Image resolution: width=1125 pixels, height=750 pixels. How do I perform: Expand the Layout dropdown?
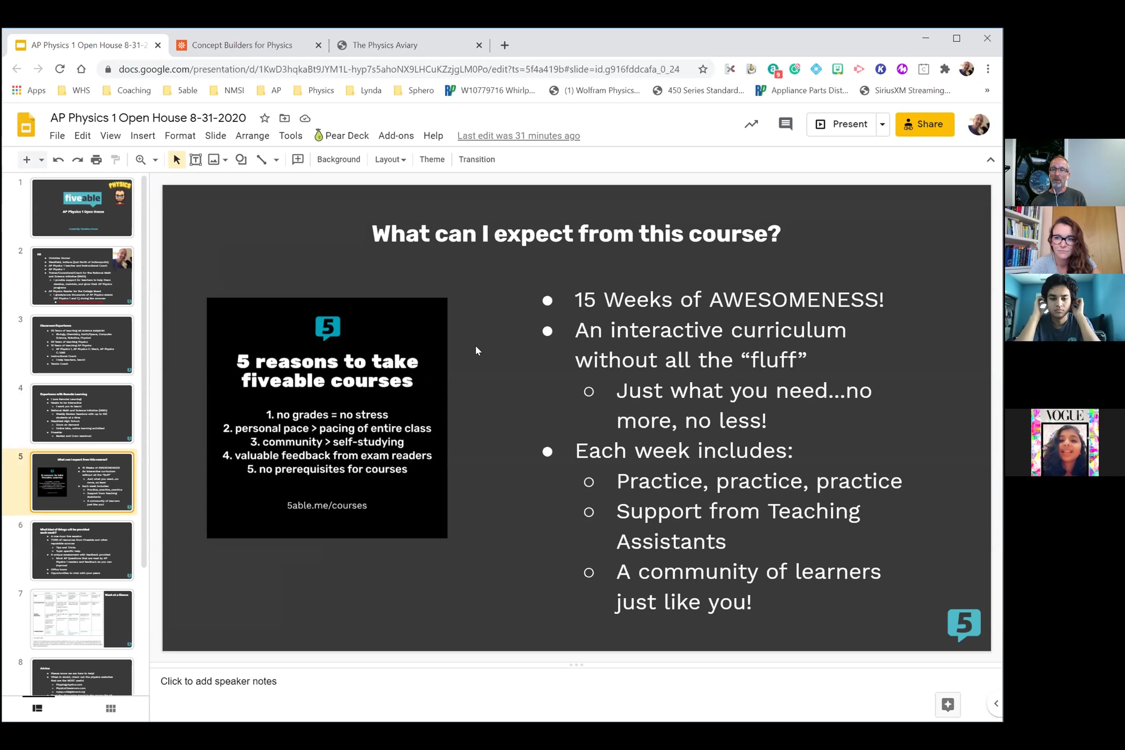(390, 160)
